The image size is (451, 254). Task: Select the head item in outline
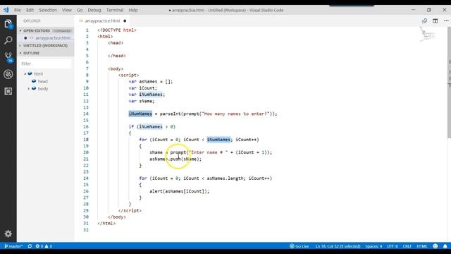point(42,81)
